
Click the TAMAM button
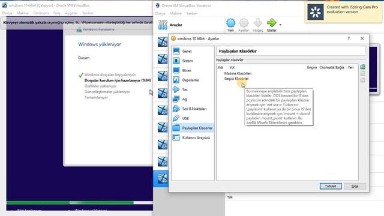coord(331,186)
